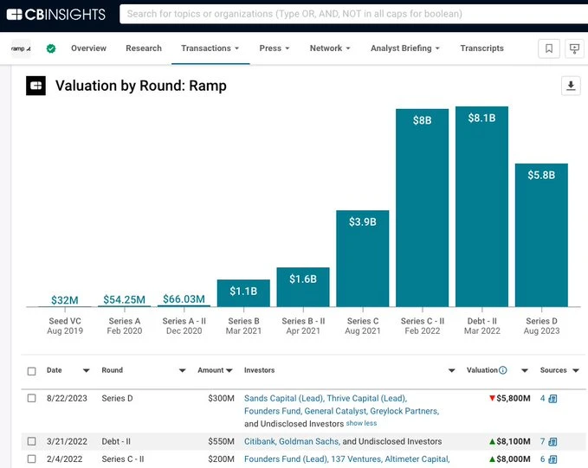
Task: Open sources document icon for Debt - II
Action: (x=552, y=442)
